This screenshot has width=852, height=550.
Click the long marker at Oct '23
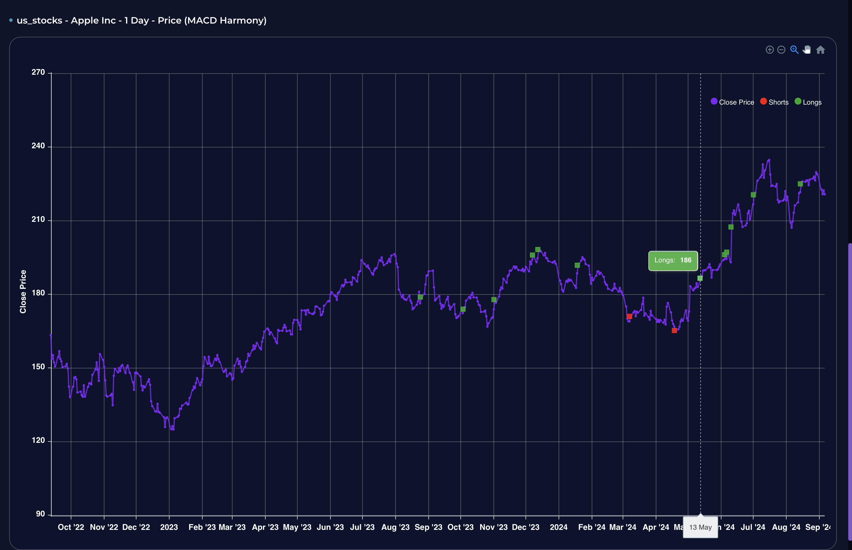point(463,309)
